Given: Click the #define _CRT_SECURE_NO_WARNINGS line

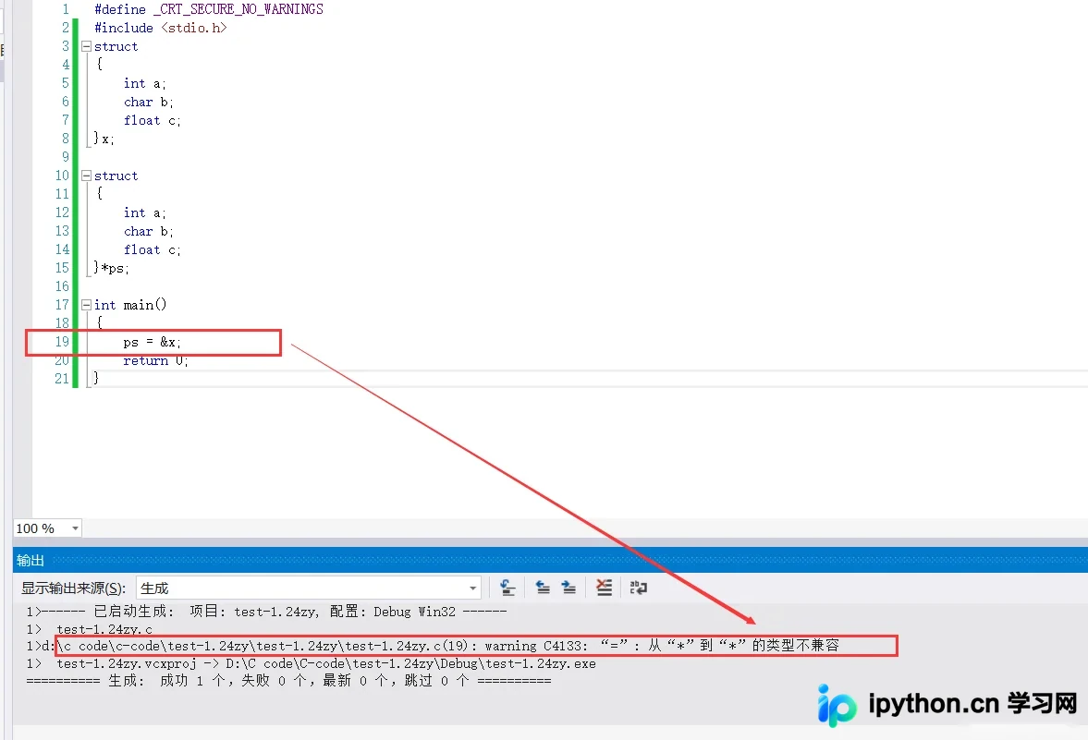Looking at the screenshot, I should pos(209,10).
